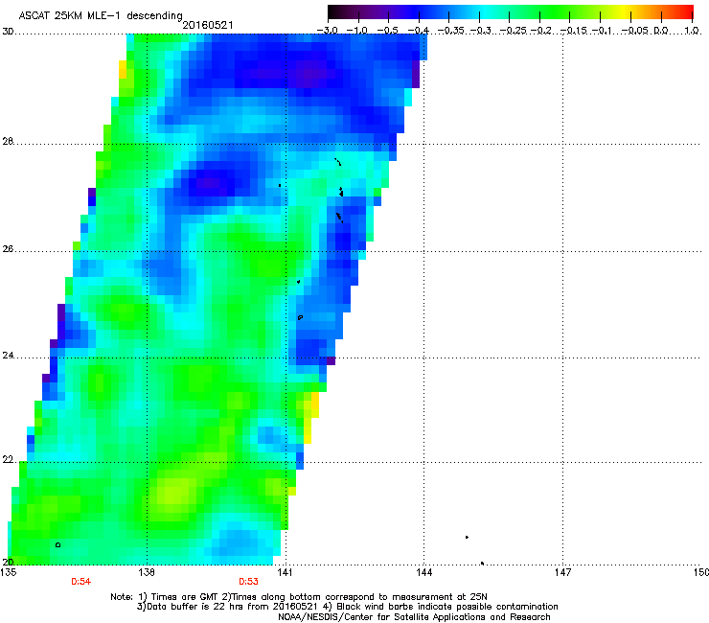
Task: Click the colorbar value -3.0
Action: pyautogui.click(x=327, y=31)
